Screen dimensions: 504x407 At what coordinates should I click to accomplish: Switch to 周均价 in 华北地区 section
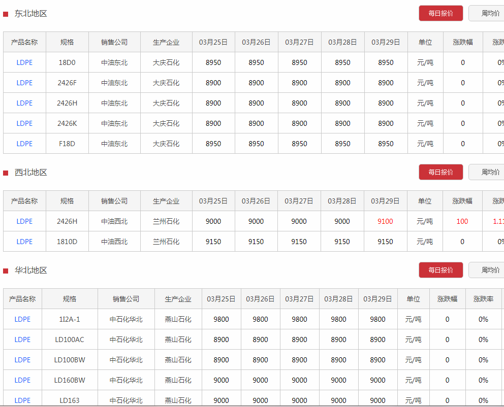(x=486, y=270)
